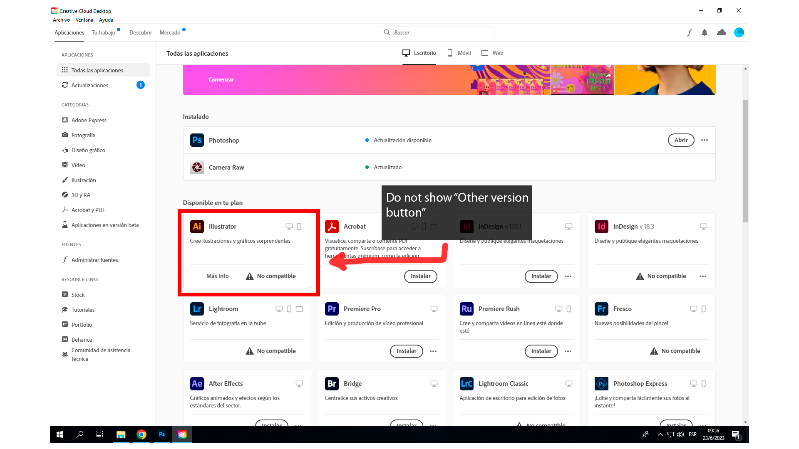
Task: Click Más Info under Illustrator
Action: tap(217, 276)
